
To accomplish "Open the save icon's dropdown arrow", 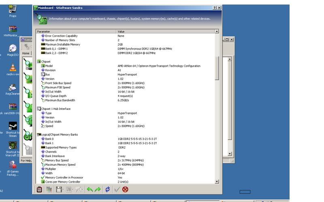I will 63,189.
